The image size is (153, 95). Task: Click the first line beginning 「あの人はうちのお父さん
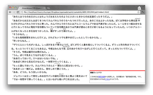pyautogui.click(x=62, y=17)
